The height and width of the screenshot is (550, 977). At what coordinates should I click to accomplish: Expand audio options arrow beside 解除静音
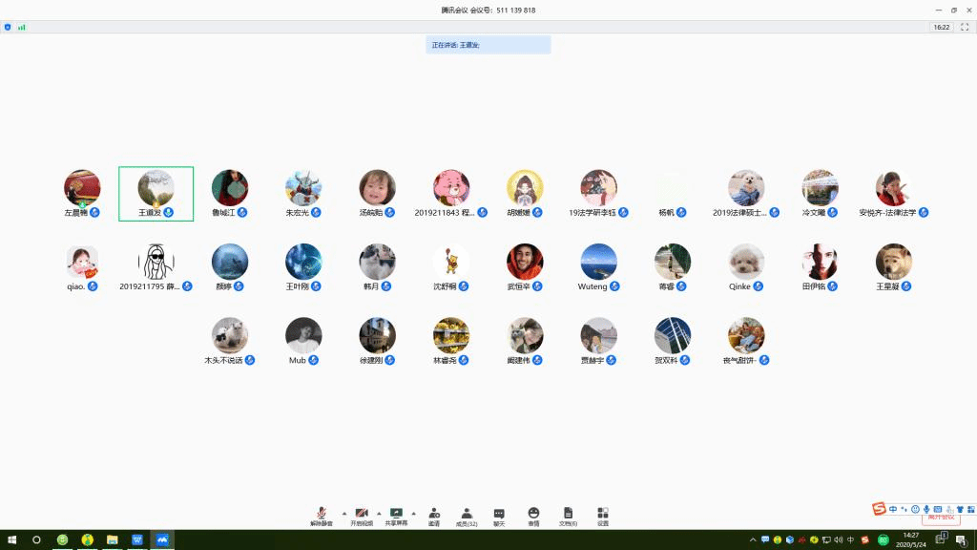tap(343, 513)
